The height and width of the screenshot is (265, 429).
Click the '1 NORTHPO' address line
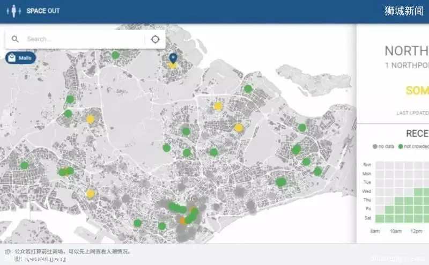(x=407, y=65)
